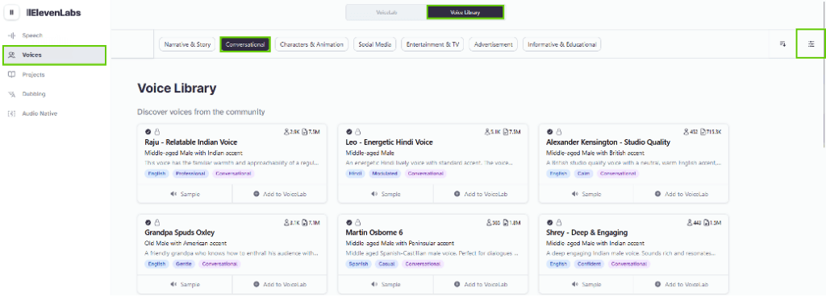Click users count icon on Raju card
The height and width of the screenshot is (296, 826).
(286, 132)
